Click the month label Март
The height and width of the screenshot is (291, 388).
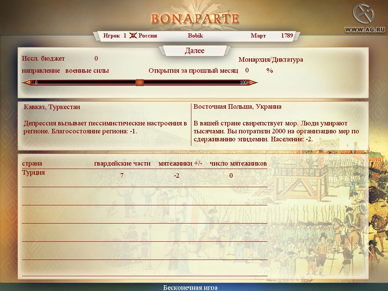pos(258,36)
